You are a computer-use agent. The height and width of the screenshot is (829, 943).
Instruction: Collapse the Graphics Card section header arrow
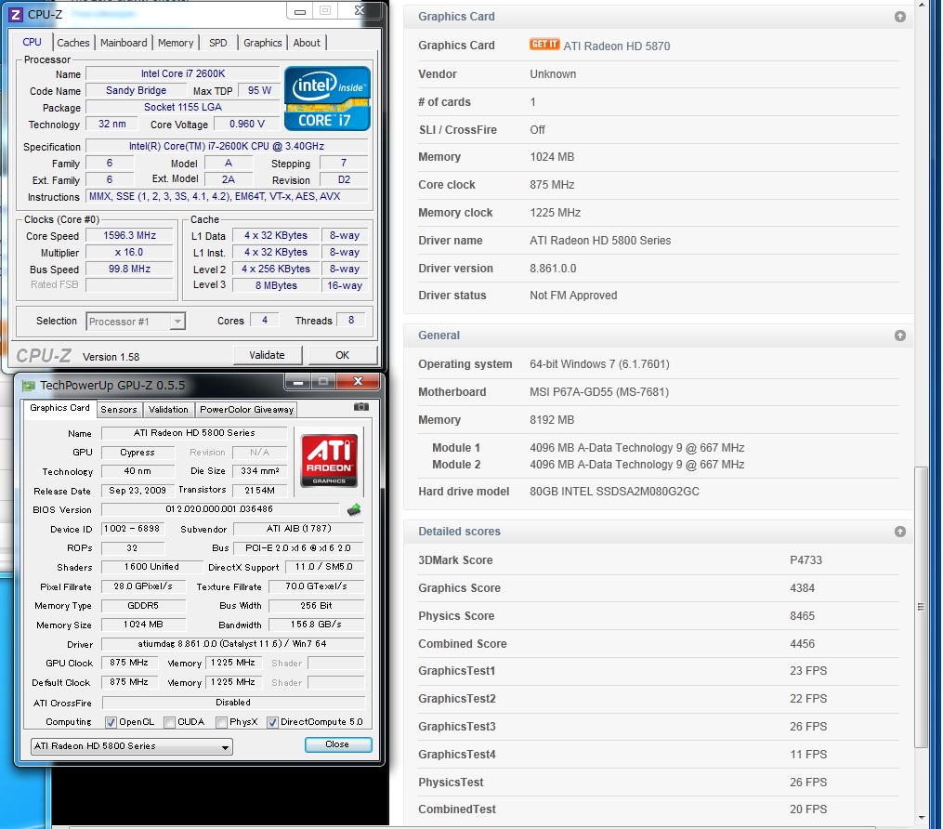[899, 17]
